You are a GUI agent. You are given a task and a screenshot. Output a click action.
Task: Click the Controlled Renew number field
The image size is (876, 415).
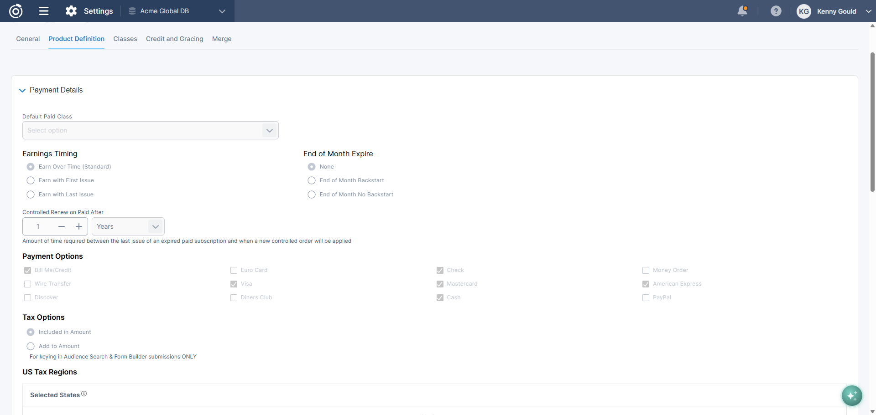(x=38, y=226)
